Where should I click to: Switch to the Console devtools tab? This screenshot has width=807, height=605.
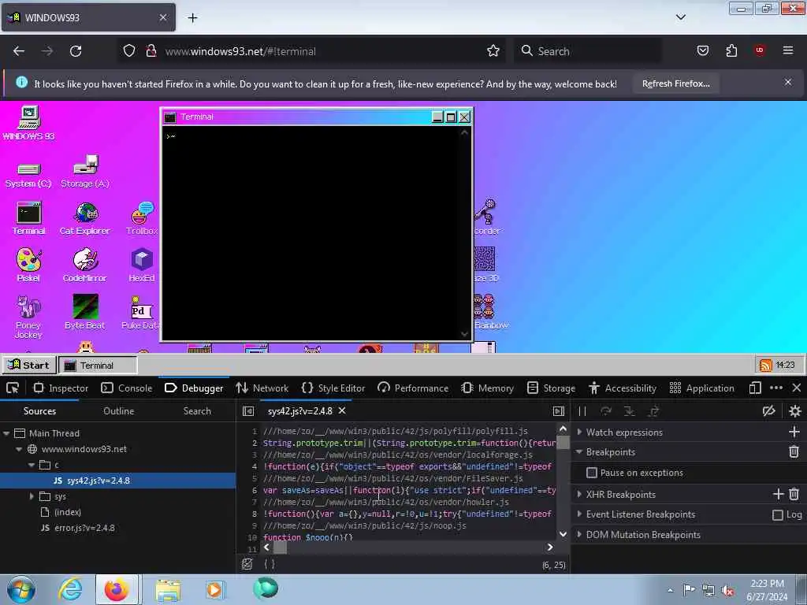127,388
